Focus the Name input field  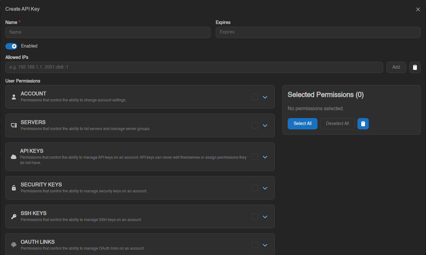(x=108, y=32)
